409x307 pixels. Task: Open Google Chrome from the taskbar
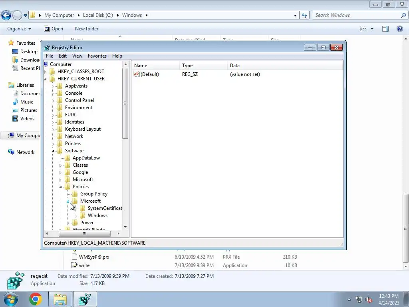pos(35,299)
